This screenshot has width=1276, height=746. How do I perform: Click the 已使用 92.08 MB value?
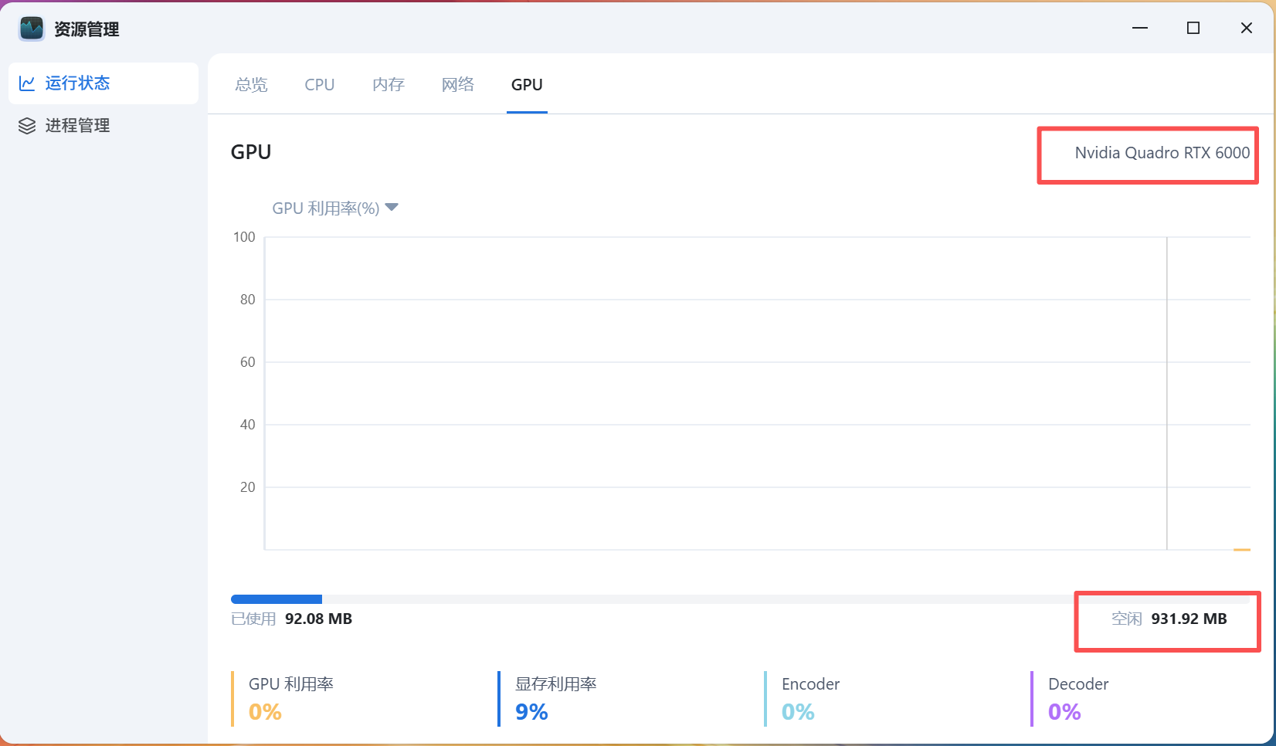point(292,619)
